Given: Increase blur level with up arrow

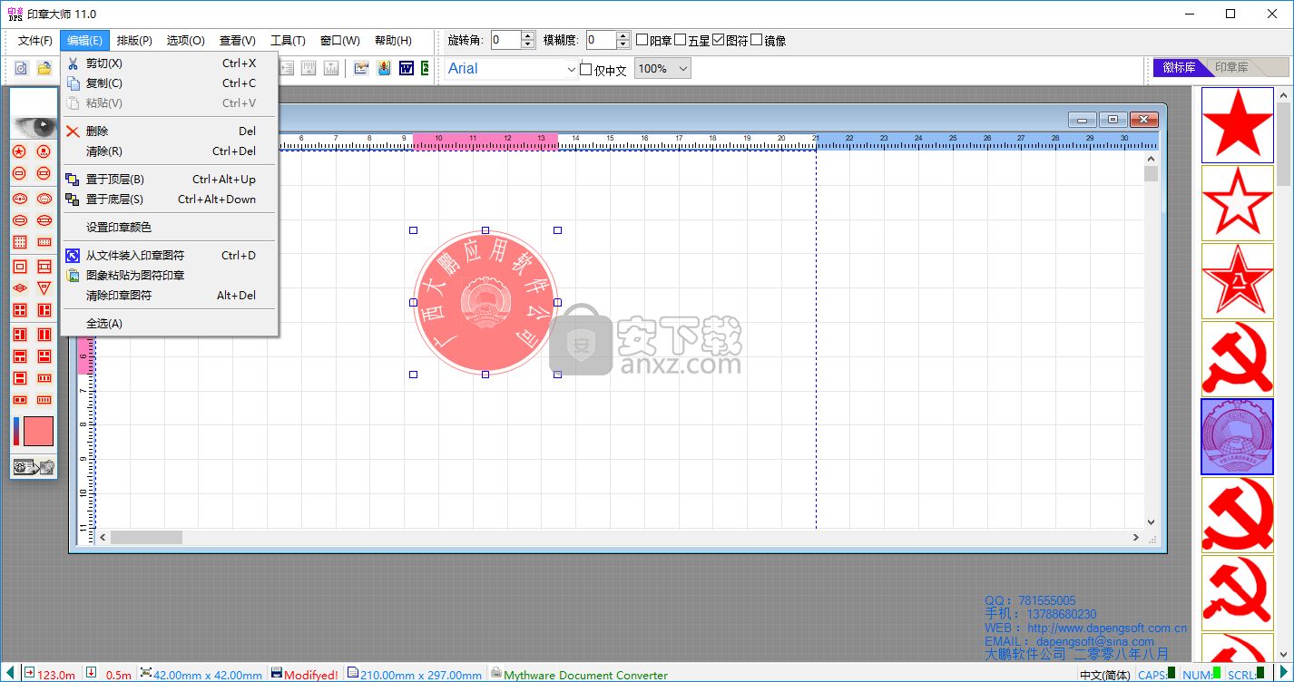Looking at the screenshot, I should (622, 35).
